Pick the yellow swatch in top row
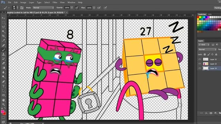The height and width of the screenshot is (124, 221). tap(200, 17)
